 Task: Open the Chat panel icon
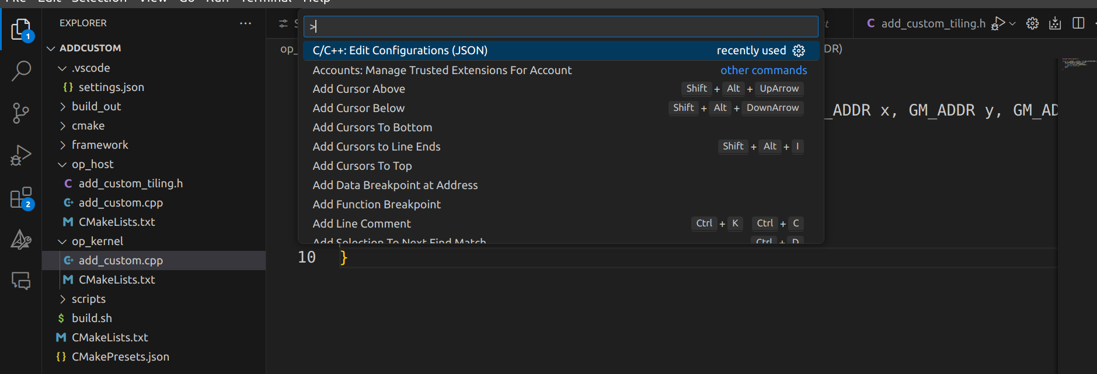click(21, 281)
